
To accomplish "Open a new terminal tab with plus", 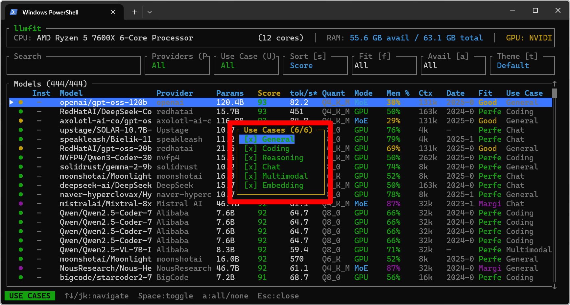I will [134, 12].
